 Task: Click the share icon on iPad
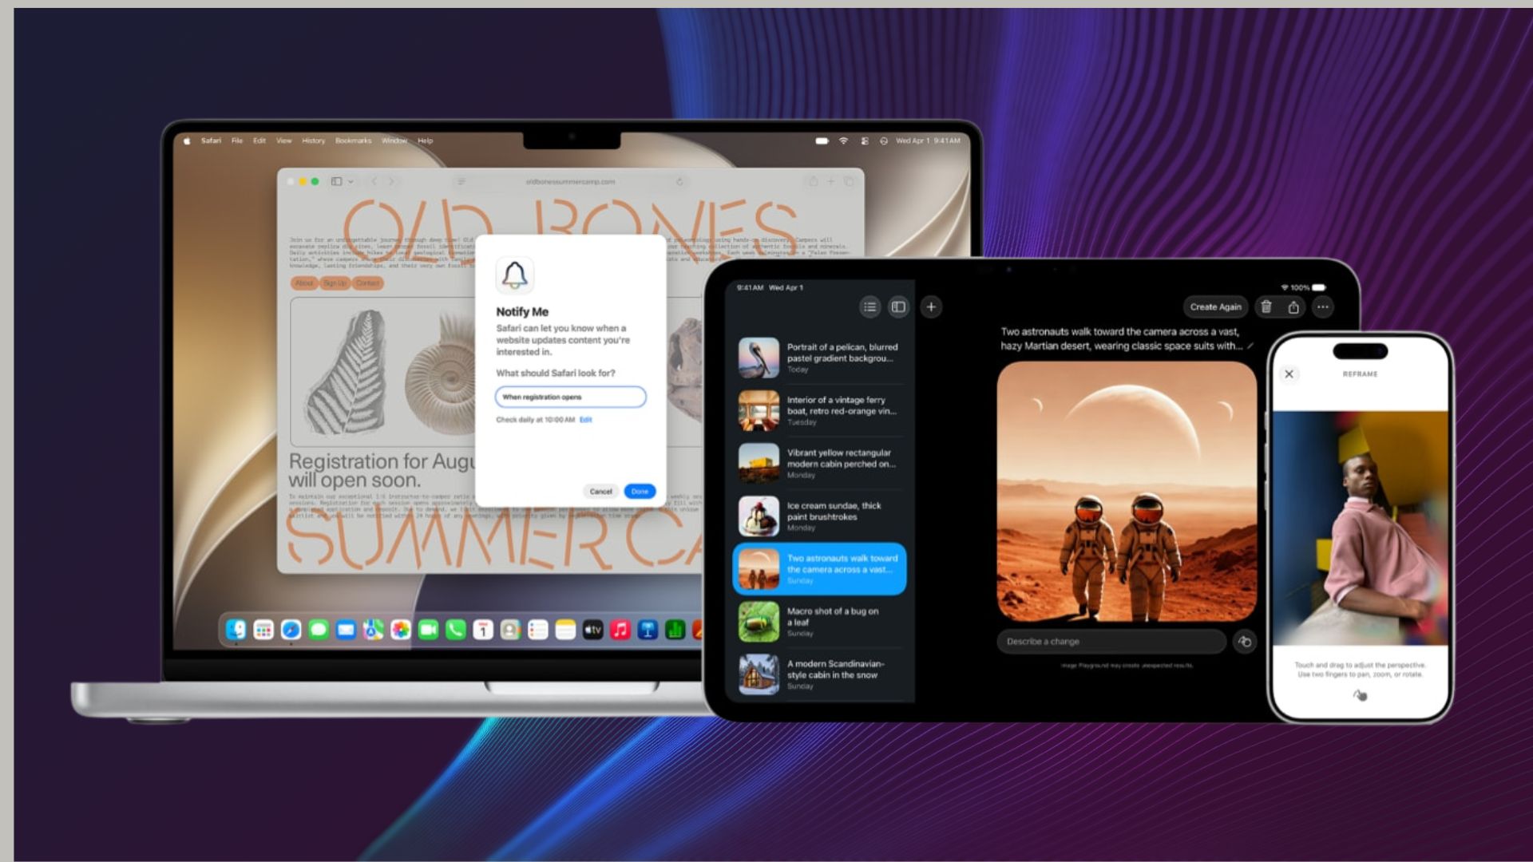click(x=1293, y=306)
